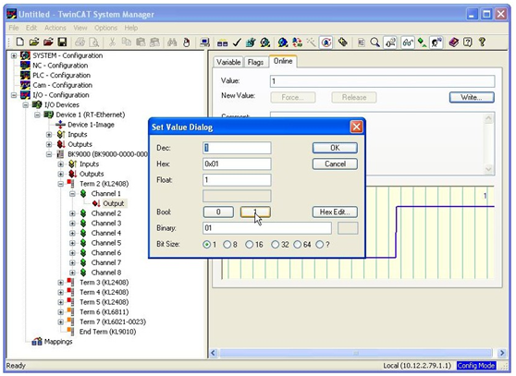The image size is (516, 376).
Task: Click the Choose Target System computer icon
Action: pyautogui.click(x=204, y=42)
